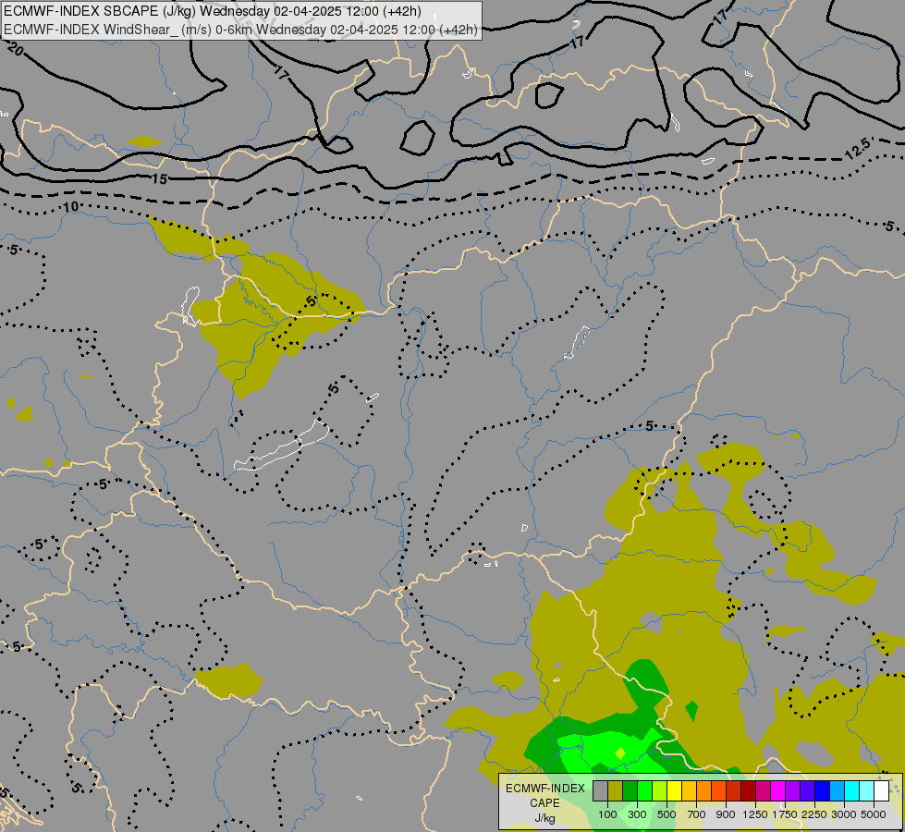Screen dimensions: 905x832
Task: Click the legend value 700
Action: tap(697, 814)
